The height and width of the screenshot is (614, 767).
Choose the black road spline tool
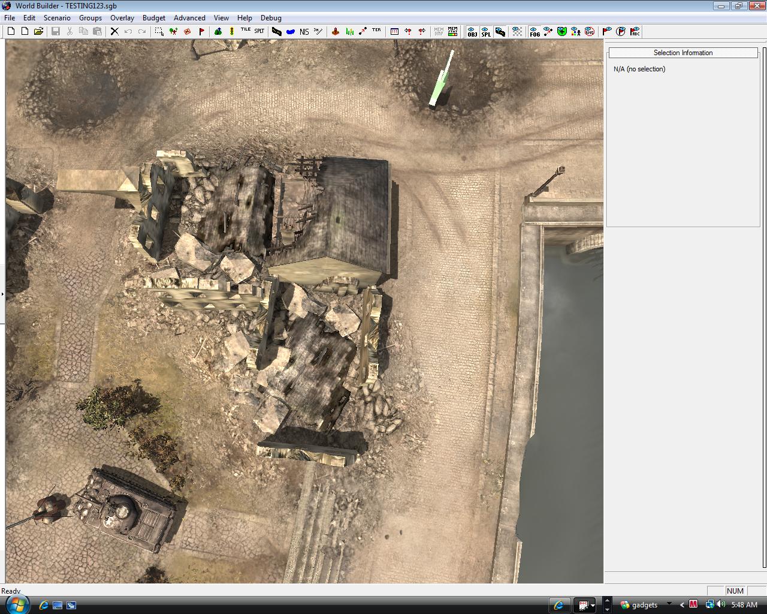pos(276,31)
